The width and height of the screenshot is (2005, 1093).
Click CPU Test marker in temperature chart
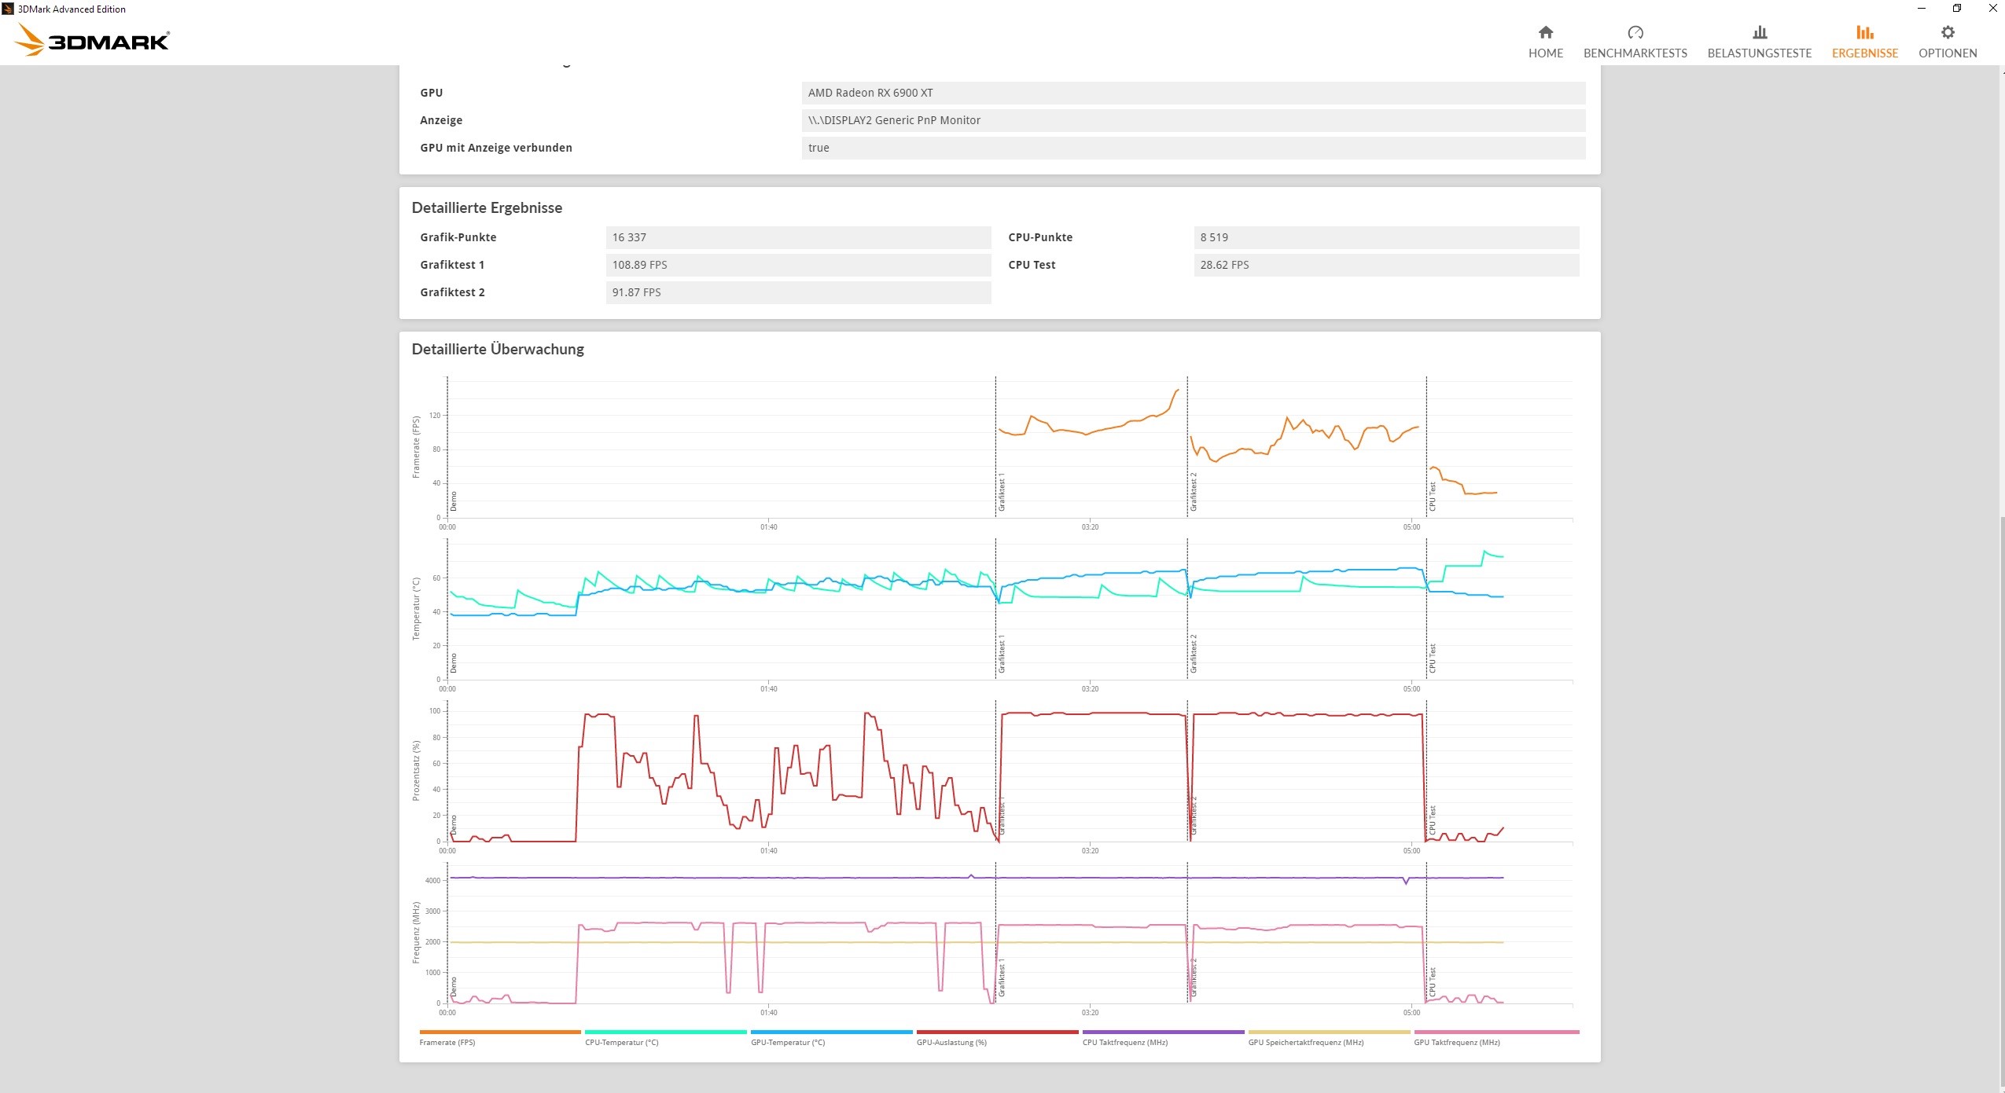(1432, 658)
